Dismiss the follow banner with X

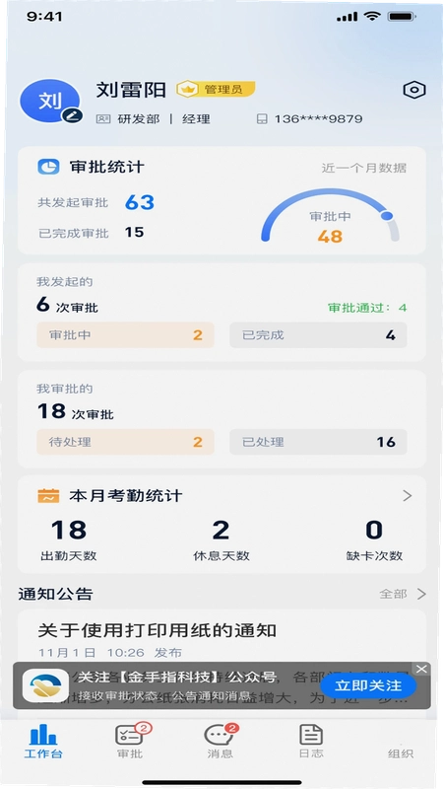point(421,669)
